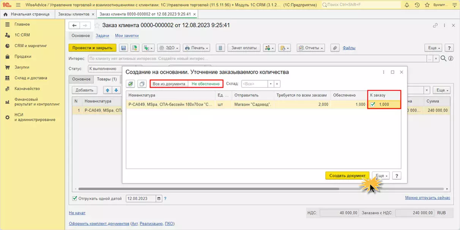Viewport: 460px width, 230px height.
Task: Open the history clock icon
Action: point(417,5)
